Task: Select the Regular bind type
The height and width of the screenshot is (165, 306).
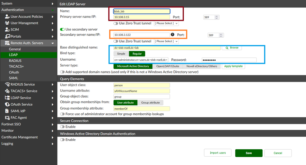Action: [137, 54]
